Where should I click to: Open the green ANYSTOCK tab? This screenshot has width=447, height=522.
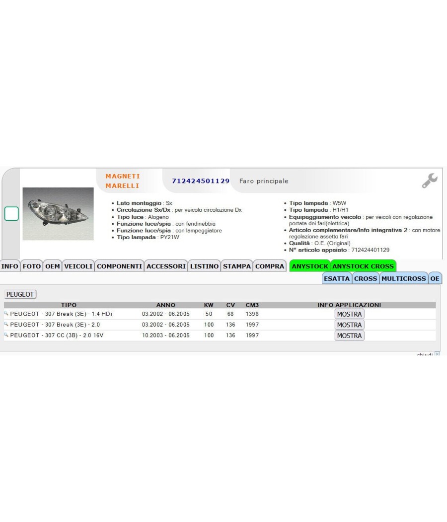[310, 266]
